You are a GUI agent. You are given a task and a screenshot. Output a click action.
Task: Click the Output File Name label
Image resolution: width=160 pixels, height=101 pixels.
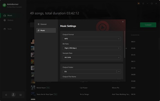click(69, 77)
